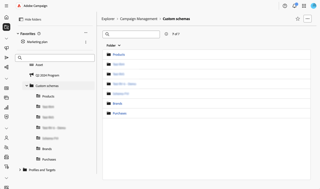Image resolution: width=320 pixels, height=189 pixels.
Task: Select Q2 2024 Program in tree
Action: 47,76
